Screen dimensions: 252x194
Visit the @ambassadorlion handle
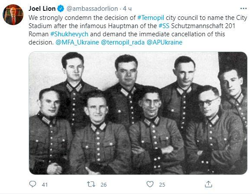click(92, 9)
